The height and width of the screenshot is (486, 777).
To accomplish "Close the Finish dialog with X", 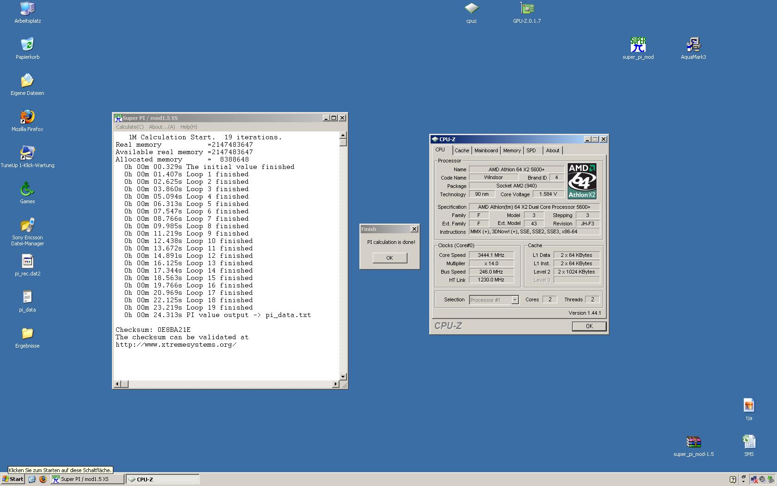I will pos(414,229).
